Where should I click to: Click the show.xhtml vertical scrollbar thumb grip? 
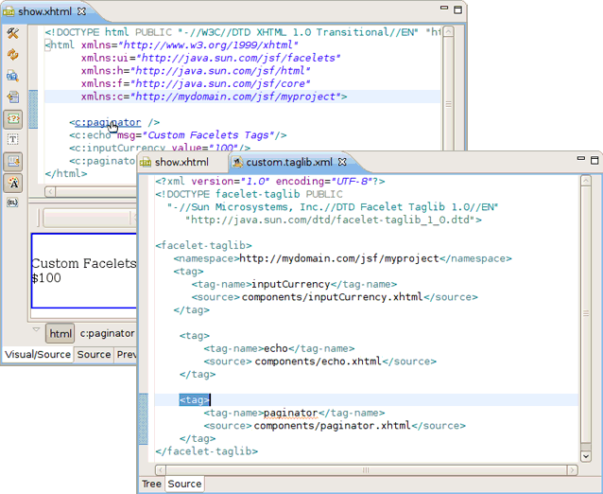[x=448, y=104]
